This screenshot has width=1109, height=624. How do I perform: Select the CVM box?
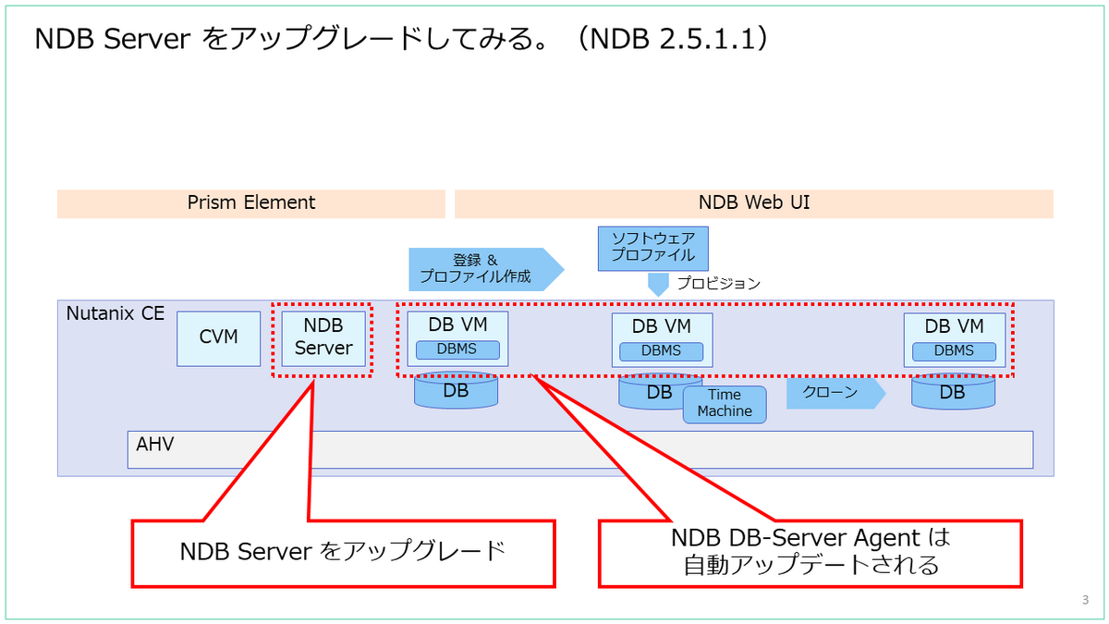[219, 338]
